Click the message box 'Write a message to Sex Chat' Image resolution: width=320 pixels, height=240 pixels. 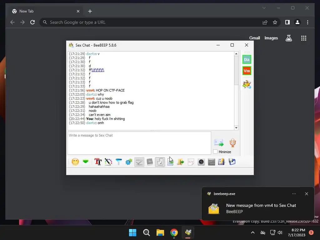pyautogui.click(x=139, y=143)
